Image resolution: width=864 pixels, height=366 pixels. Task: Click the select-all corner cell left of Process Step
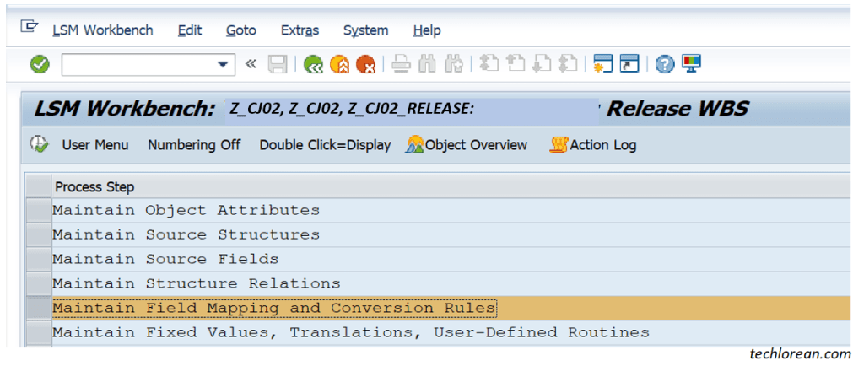[x=39, y=186]
